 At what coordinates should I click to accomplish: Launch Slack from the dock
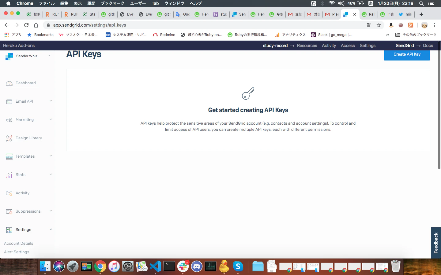pos(183,266)
